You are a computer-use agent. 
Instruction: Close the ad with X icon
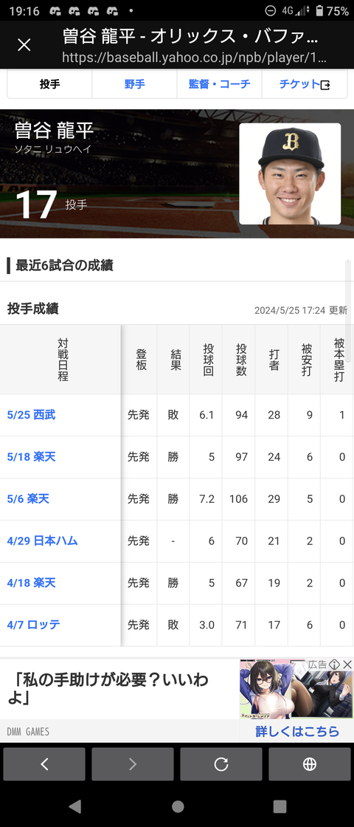[347, 665]
